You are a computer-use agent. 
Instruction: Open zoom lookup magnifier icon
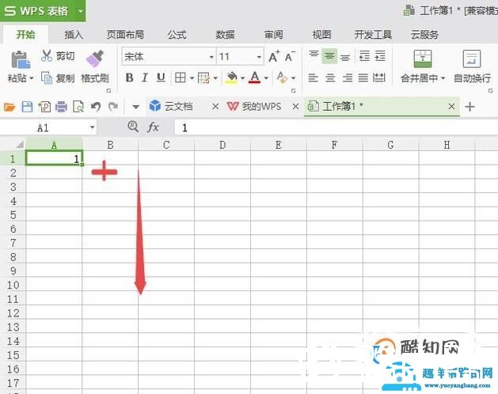[133, 127]
